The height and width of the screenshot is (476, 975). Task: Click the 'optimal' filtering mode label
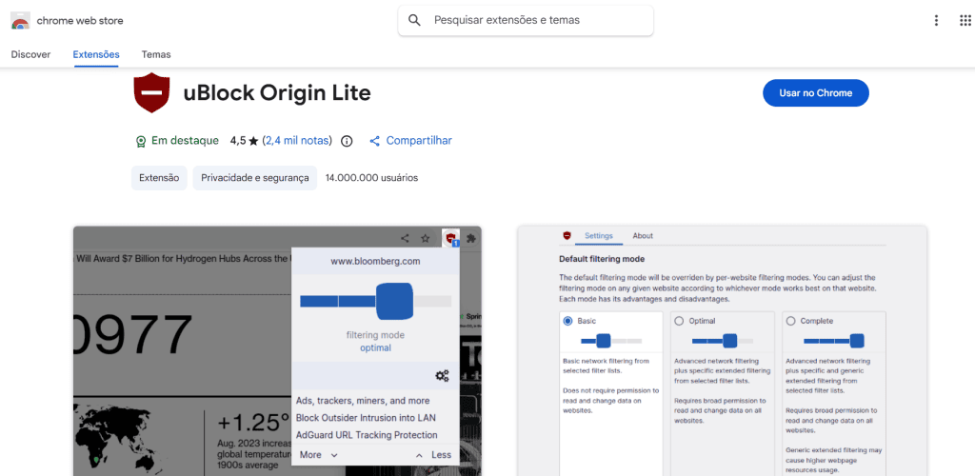(x=375, y=348)
